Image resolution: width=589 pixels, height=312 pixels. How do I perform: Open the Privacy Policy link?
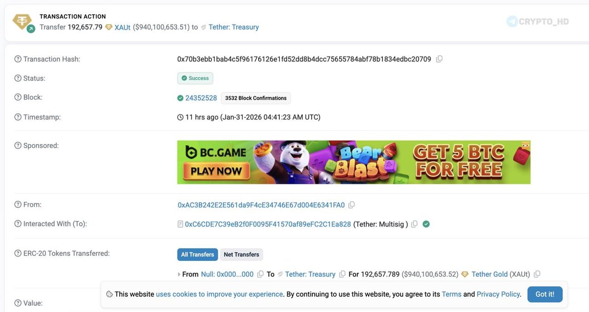(498, 294)
